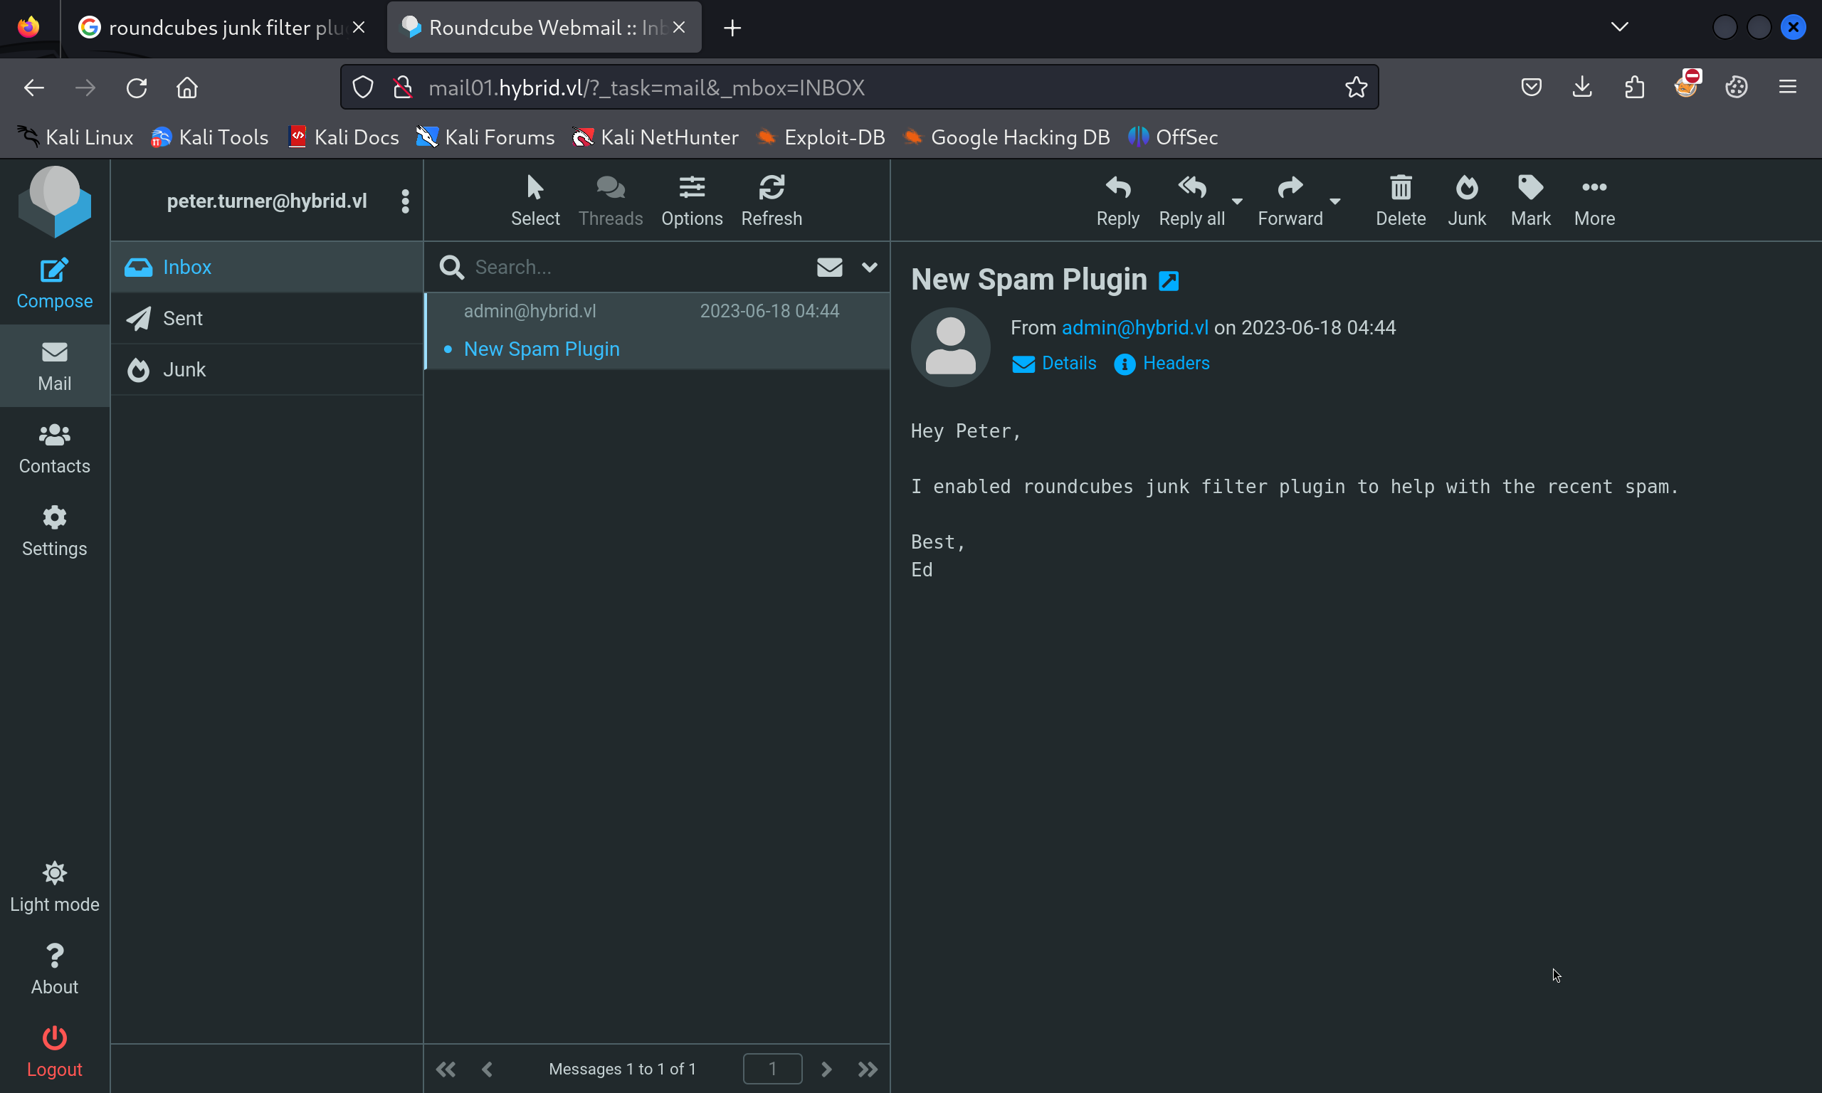Screen dimensions: 1822x1093
Task: Open Compose new message
Action: 55,283
